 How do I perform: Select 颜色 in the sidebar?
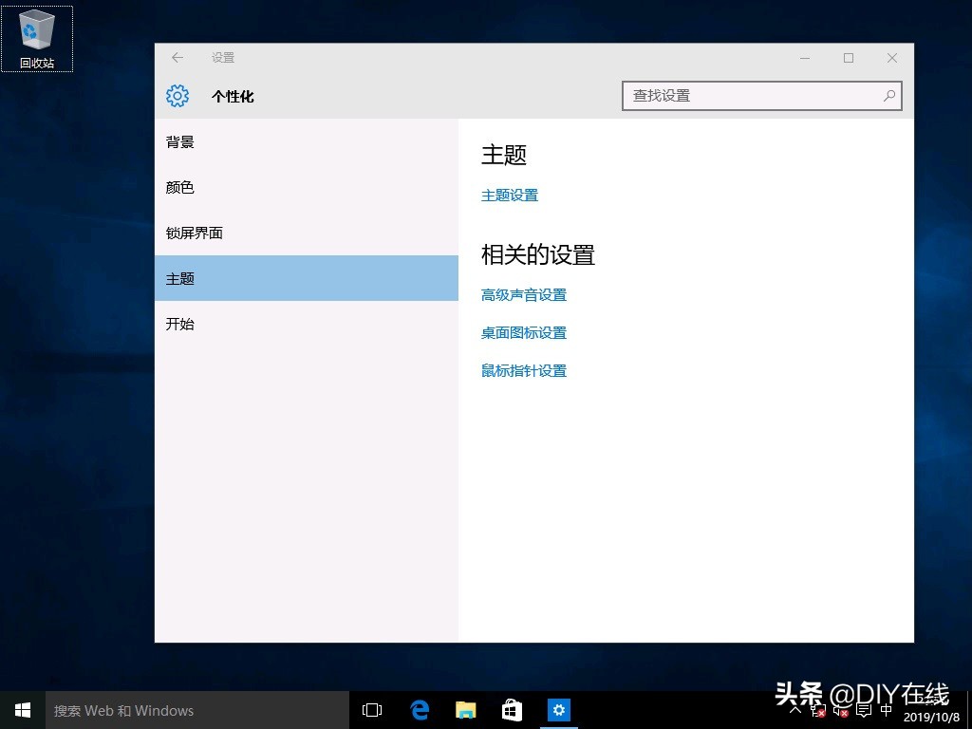(x=179, y=187)
